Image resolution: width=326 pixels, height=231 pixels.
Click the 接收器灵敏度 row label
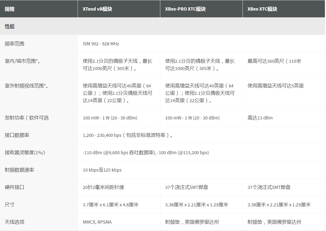tap(25, 153)
